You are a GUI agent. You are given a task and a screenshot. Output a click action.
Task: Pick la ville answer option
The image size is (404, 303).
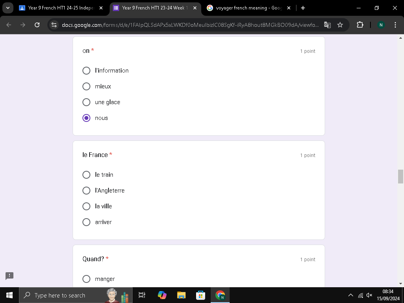[86, 206]
